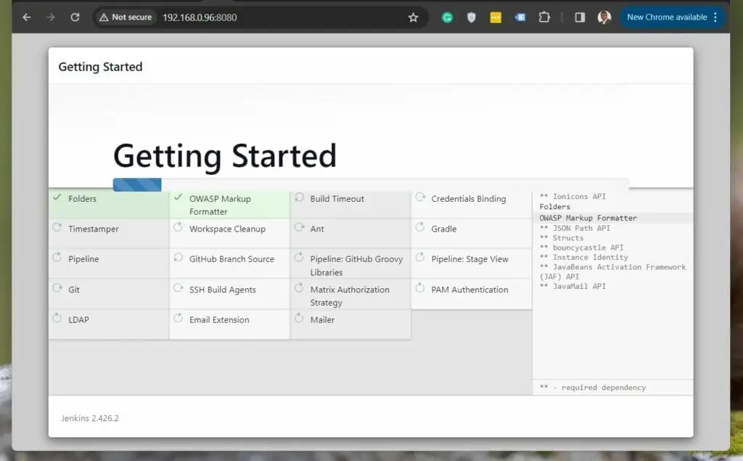Click the JSON Path API log entry
This screenshot has height=461, width=743.
tap(575, 228)
